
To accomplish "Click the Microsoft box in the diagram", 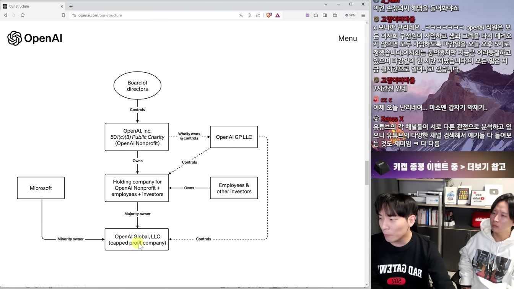I will 41,188.
